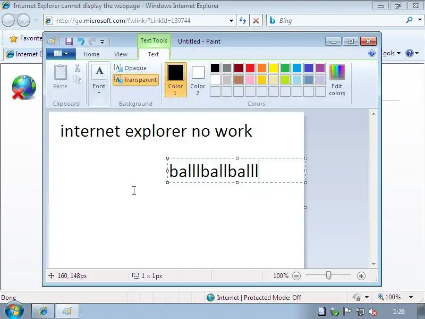The width and height of the screenshot is (425, 319).
Task: Select Color 2 background button
Action: (x=198, y=80)
